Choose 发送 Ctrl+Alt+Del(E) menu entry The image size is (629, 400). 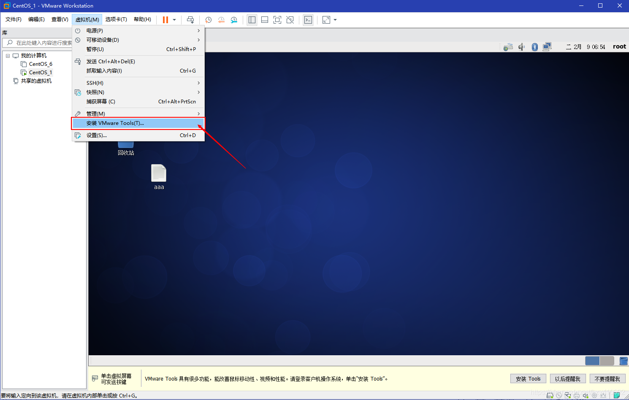(x=138, y=62)
